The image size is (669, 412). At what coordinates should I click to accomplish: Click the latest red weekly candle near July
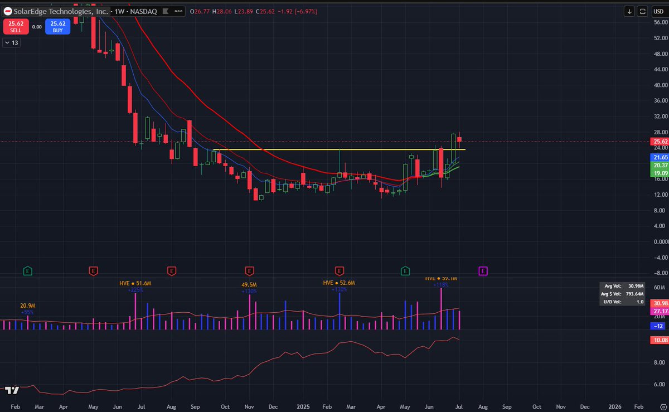coord(459,140)
